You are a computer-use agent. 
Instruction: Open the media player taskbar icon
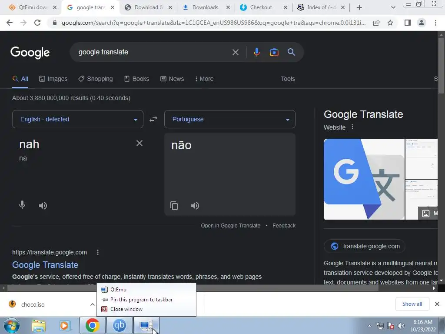coord(65,325)
